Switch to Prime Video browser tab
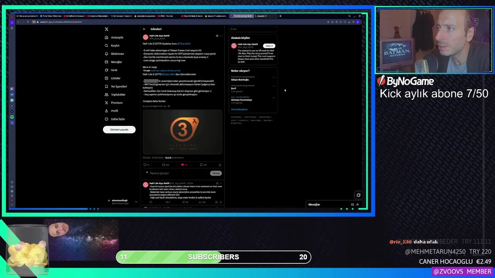Screen dimensions: 495x278 coord(51,16)
